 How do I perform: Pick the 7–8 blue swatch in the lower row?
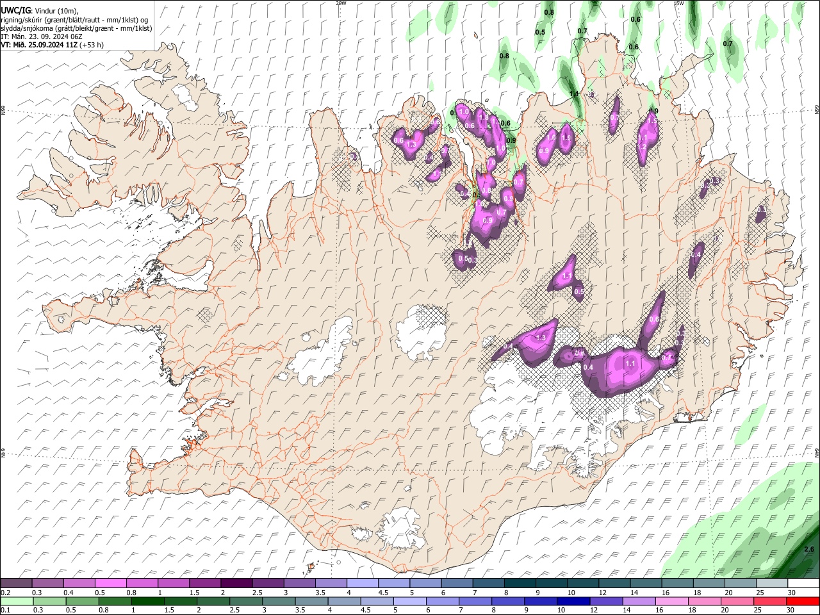475,601
